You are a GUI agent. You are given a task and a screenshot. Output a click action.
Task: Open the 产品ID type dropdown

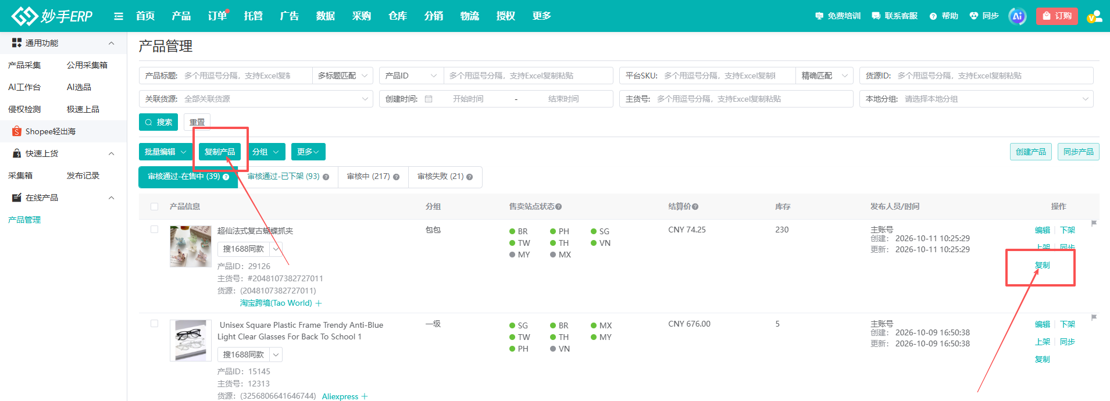pyautogui.click(x=411, y=76)
